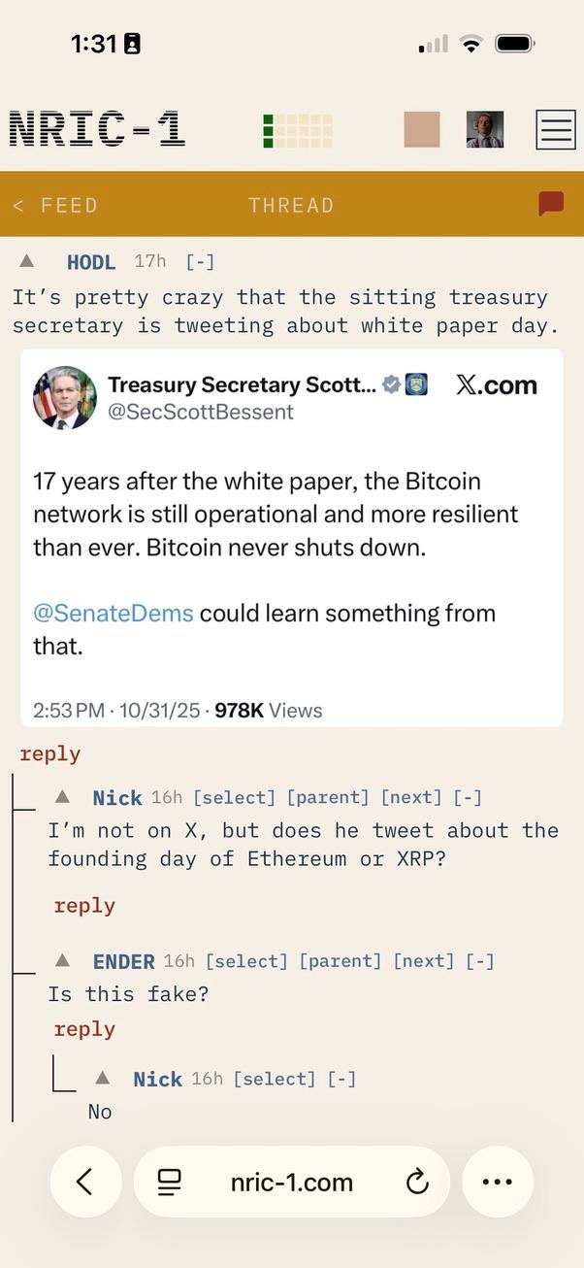Collapse HODL's post with [-]
This screenshot has height=1268, width=584.
[200, 262]
